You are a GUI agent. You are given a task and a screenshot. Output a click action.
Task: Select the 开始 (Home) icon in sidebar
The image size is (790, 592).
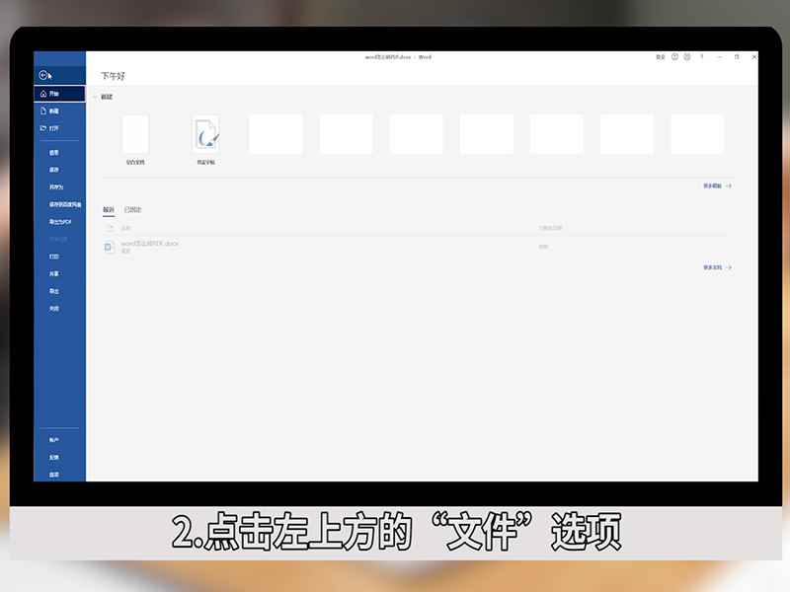click(x=54, y=93)
